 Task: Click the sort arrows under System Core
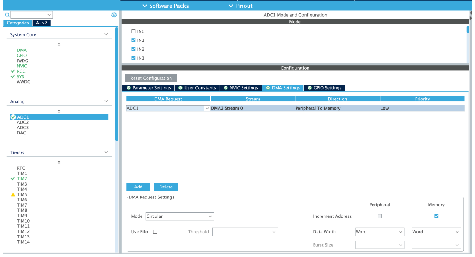pyautogui.click(x=59, y=44)
